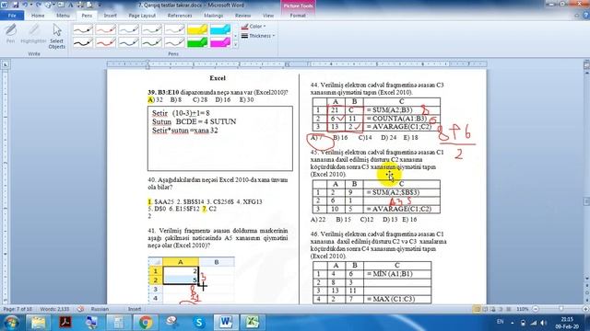Switch to the Home tab
This screenshot has width=590, height=331.
coord(38,16)
